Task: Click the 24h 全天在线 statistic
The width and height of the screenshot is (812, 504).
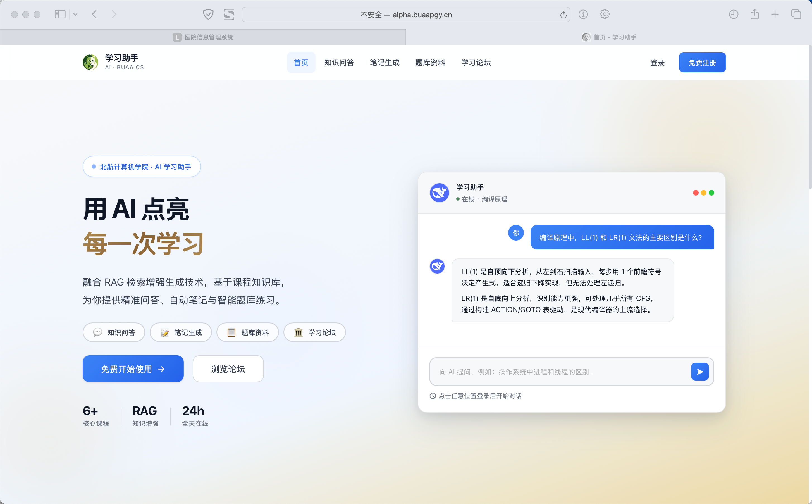Action: click(195, 416)
